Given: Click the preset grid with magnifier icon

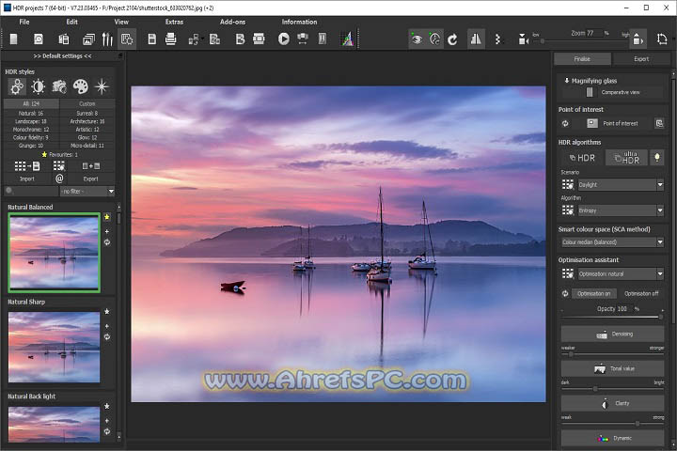Looking at the screenshot, I should tap(59, 166).
